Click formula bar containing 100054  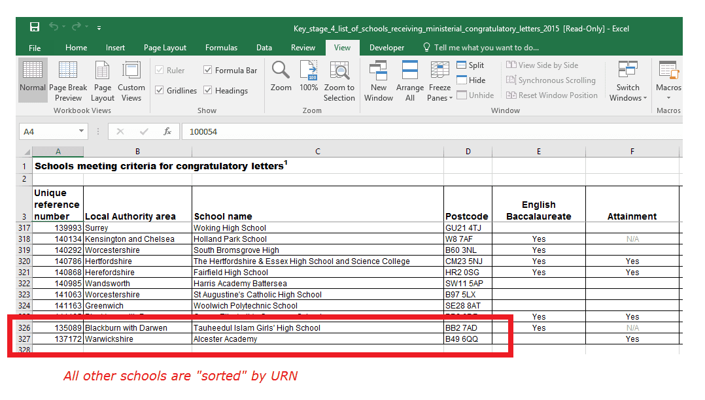pos(432,131)
